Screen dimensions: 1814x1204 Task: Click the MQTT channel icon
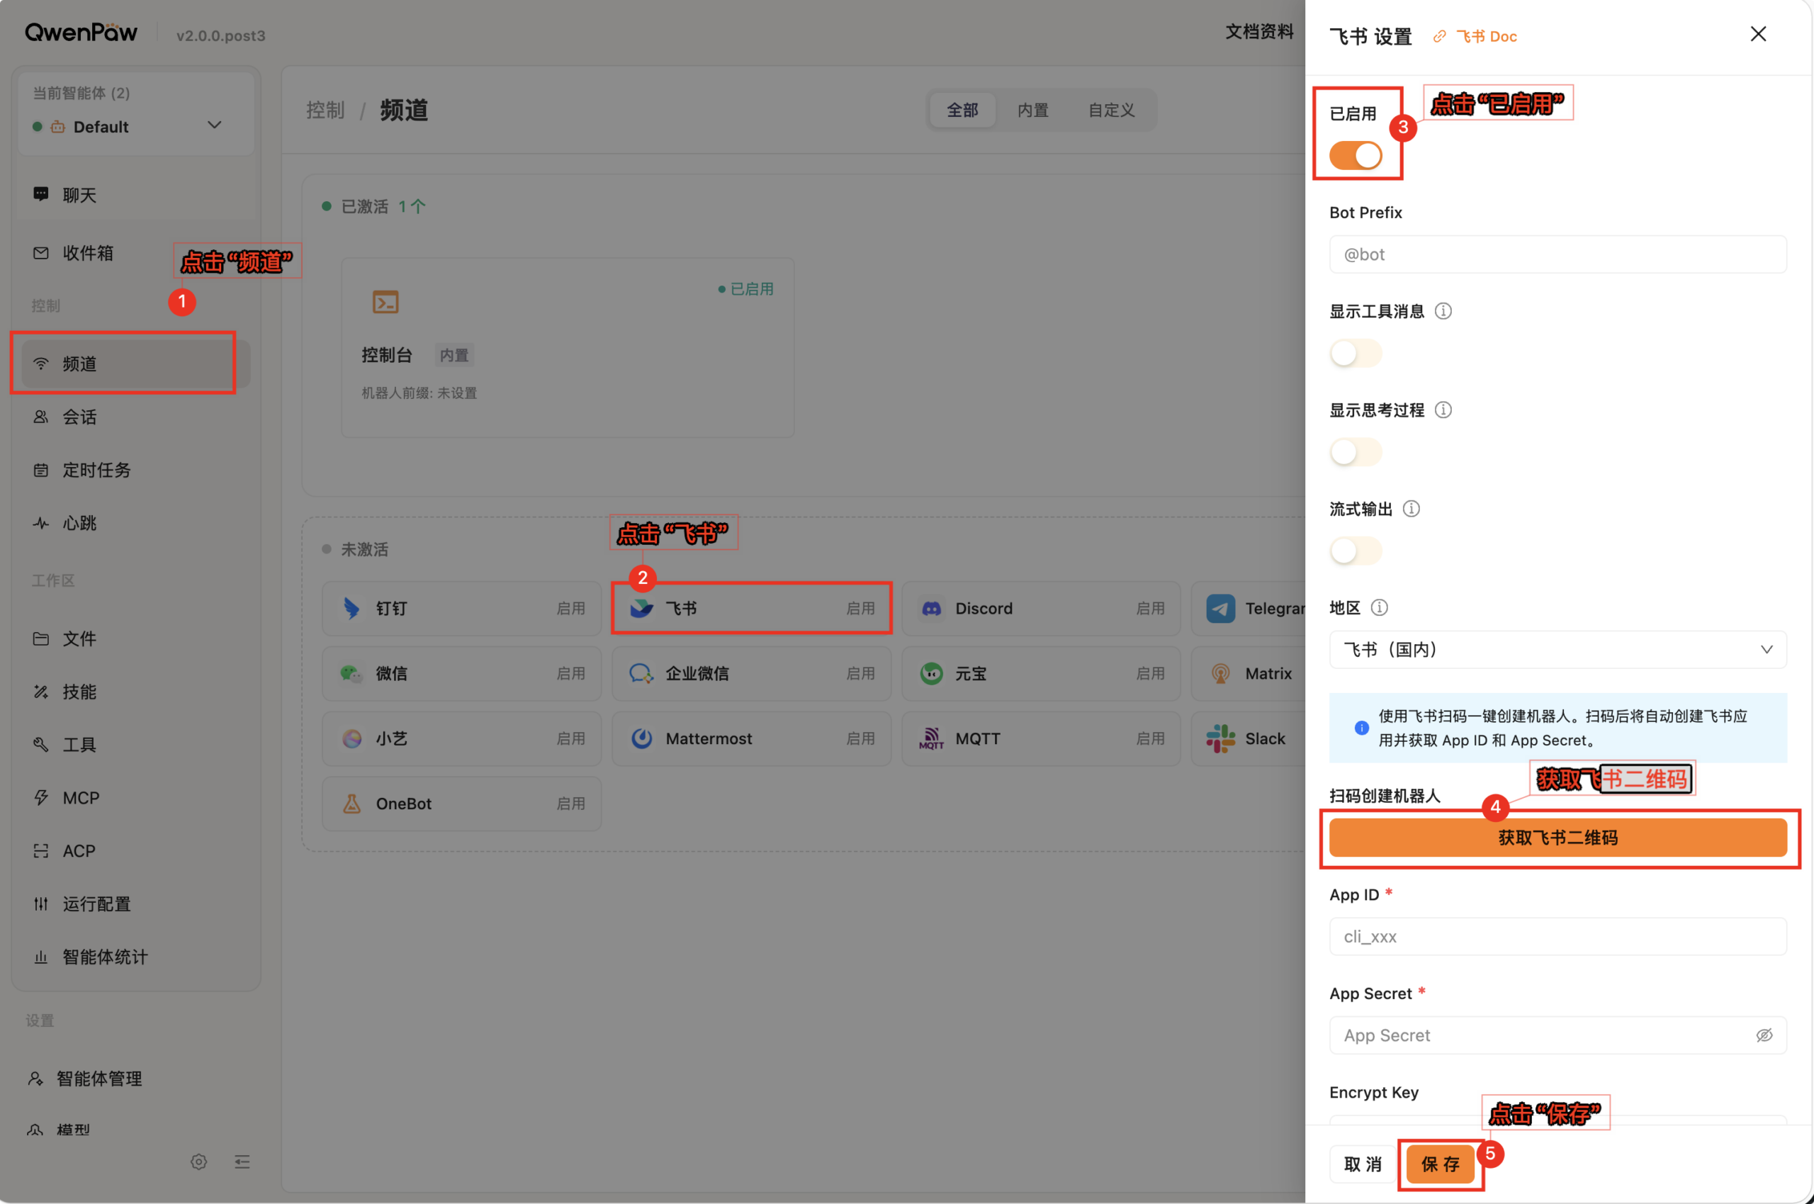[x=931, y=739]
